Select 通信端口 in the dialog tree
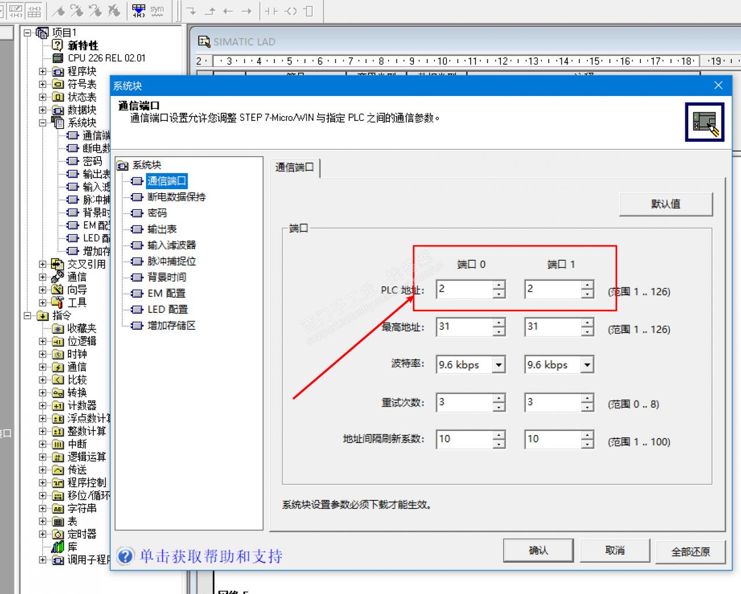This screenshot has height=594, width=741. coord(167,181)
